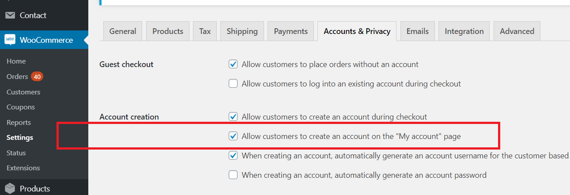Enable automatic account password generation

click(233, 175)
